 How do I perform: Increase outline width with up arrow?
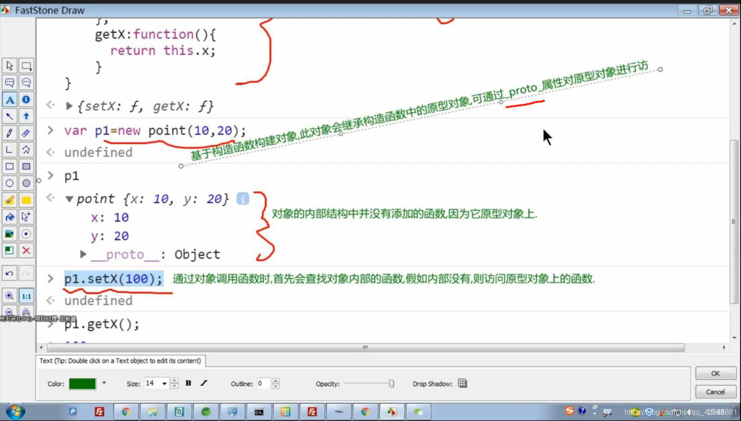coord(276,380)
